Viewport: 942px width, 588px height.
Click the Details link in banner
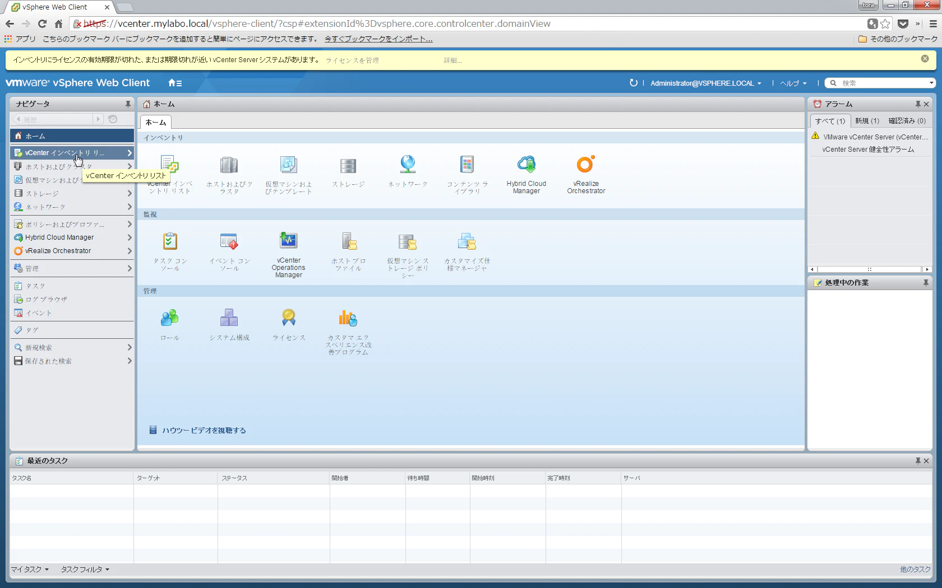click(453, 60)
